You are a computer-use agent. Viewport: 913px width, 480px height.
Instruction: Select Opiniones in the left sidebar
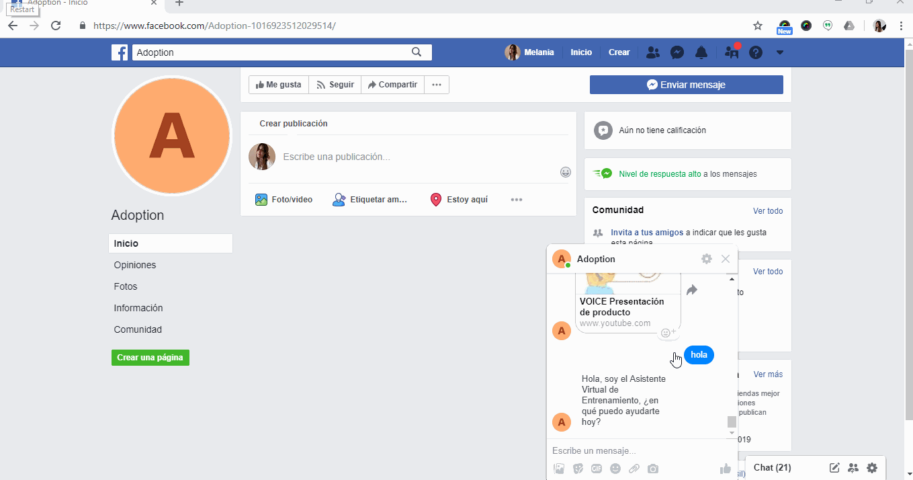[x=135, y=265]
